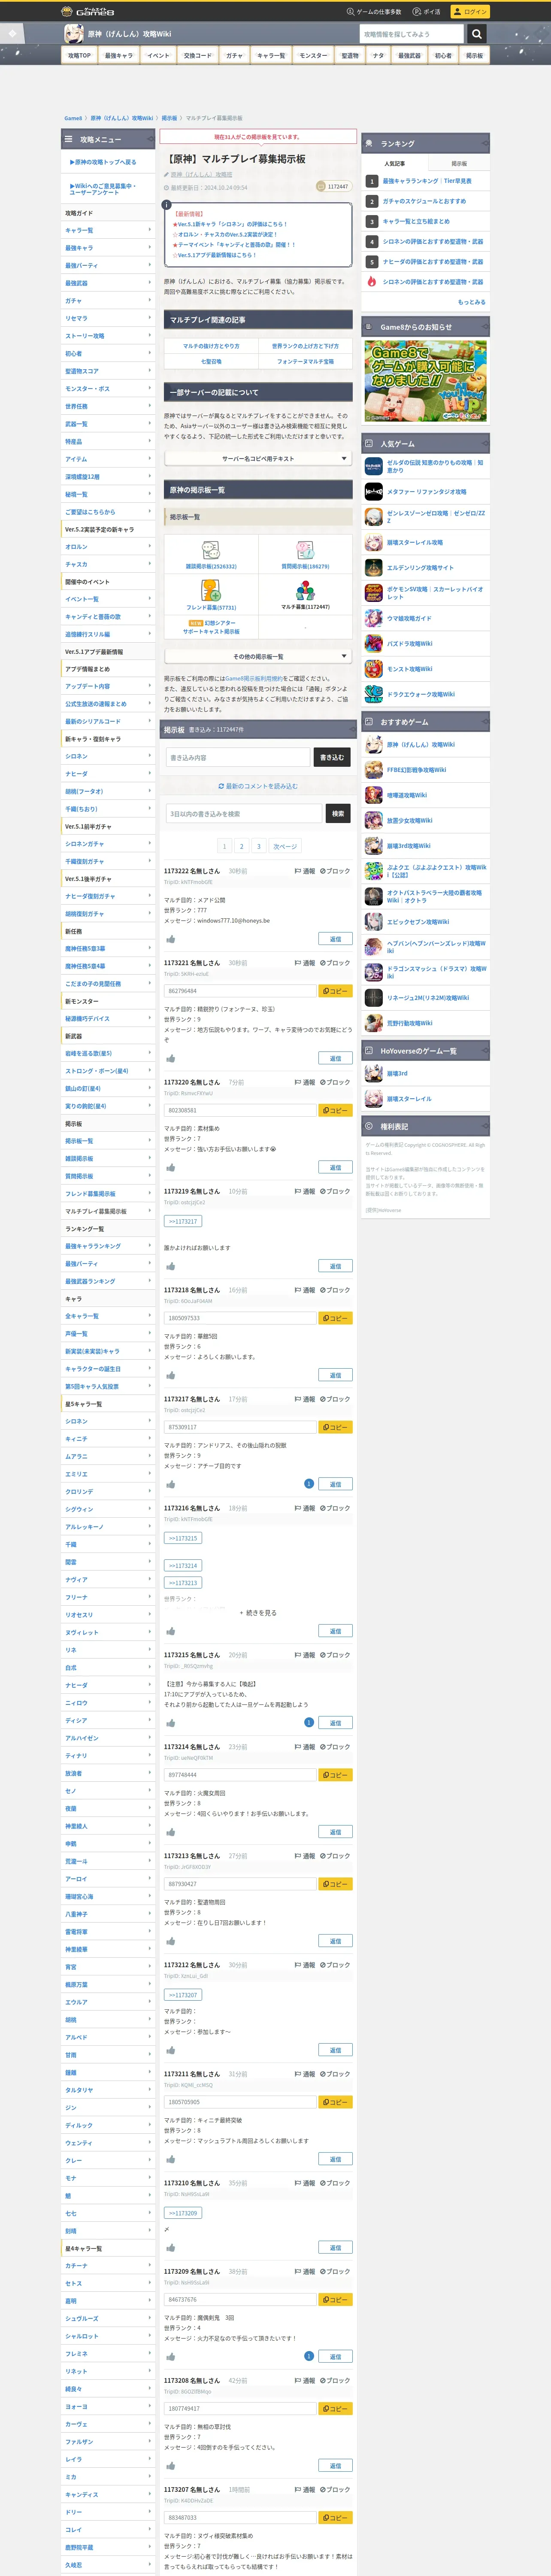
Task: Switch ranking to 人気記事 tab
Action: (394, 163)
